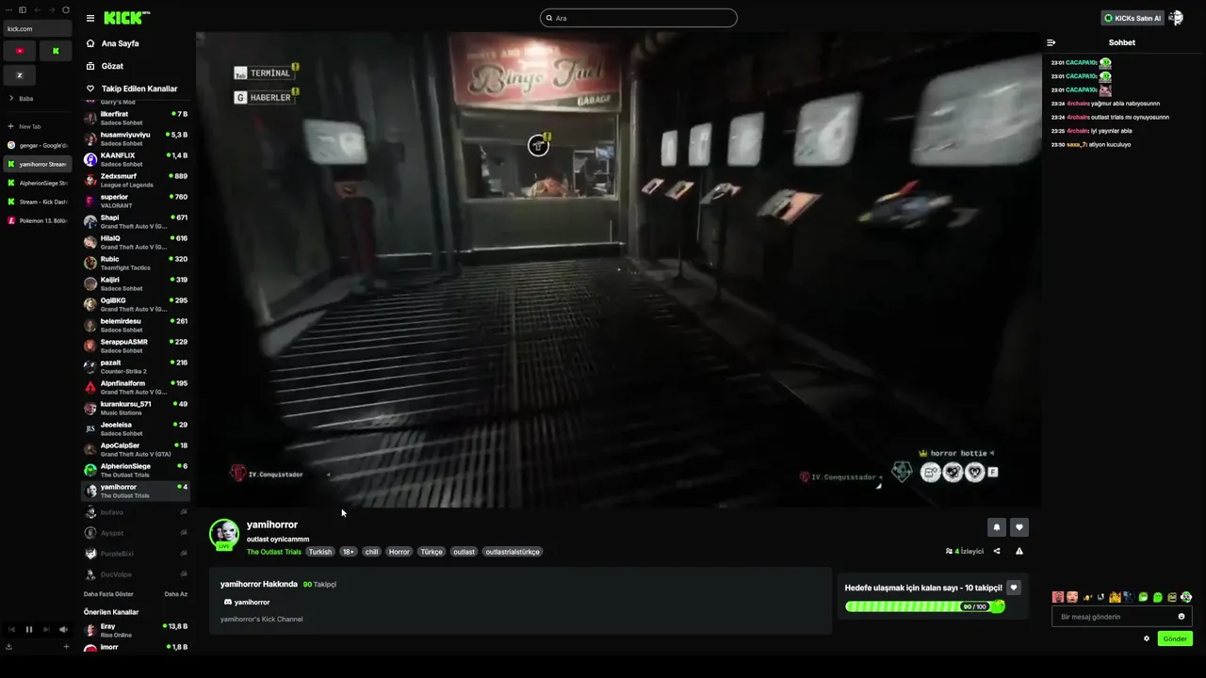Open the Kick hamburger menu
Screen dimensions: 1206x678
tap(90, 18)
